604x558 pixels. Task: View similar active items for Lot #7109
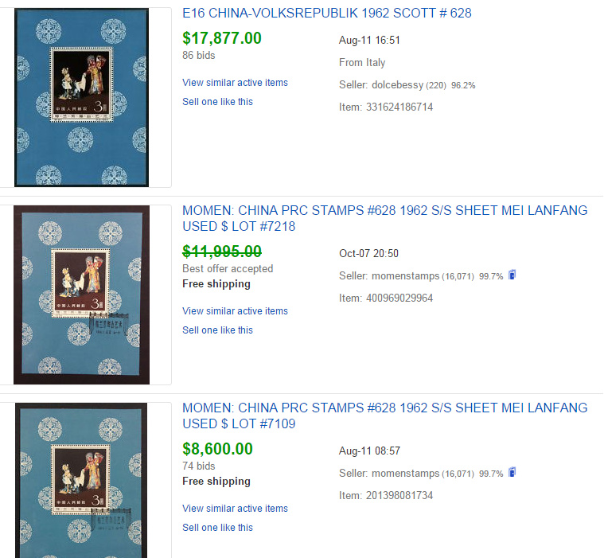tap(235, 509)
